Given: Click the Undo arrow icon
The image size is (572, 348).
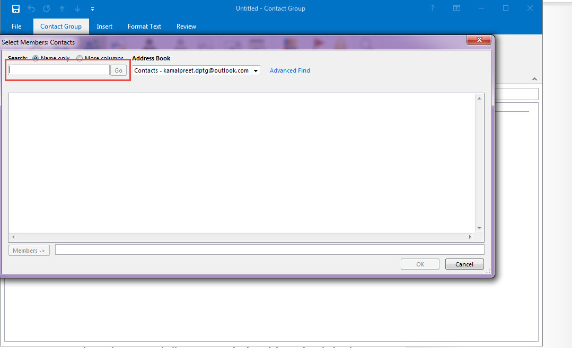Looking at the screenshot, I should [x=31, y=8].
